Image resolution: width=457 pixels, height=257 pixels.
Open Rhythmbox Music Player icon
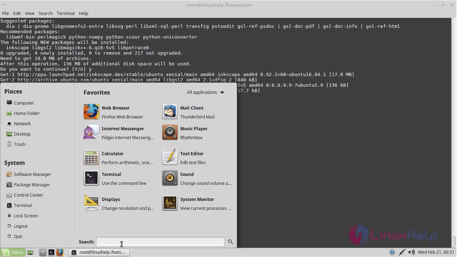point(170,132)
